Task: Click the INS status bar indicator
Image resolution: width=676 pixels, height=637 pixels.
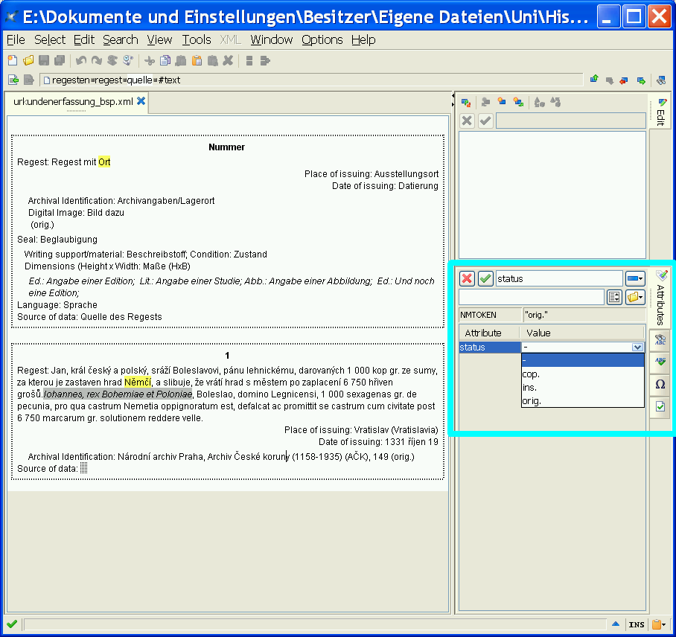Action: coord(637,624)
